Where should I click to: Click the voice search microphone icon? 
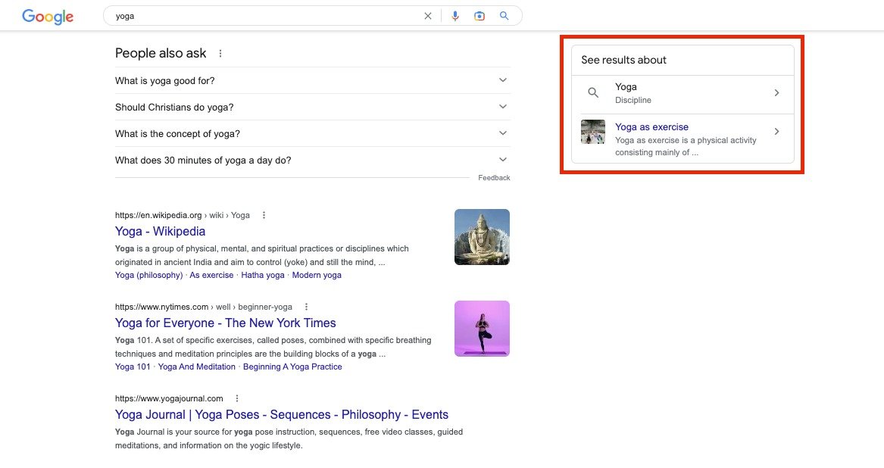pyautogui.click(x=455, y=15)
